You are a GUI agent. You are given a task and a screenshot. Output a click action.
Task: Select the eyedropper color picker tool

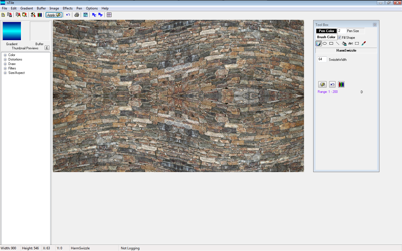point(363,44)
